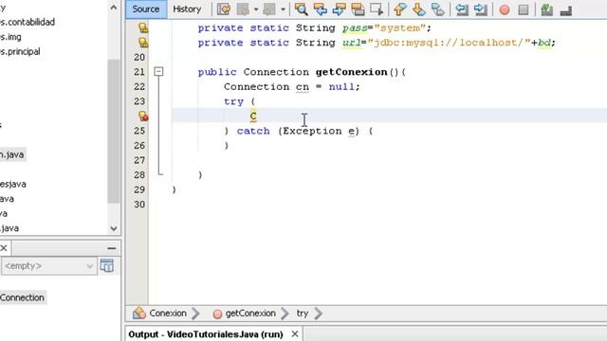Image resolution: width=607 pixels, height=341 pixels.
Task: Comment selected lines icon
Action: (x=546, y=9)
